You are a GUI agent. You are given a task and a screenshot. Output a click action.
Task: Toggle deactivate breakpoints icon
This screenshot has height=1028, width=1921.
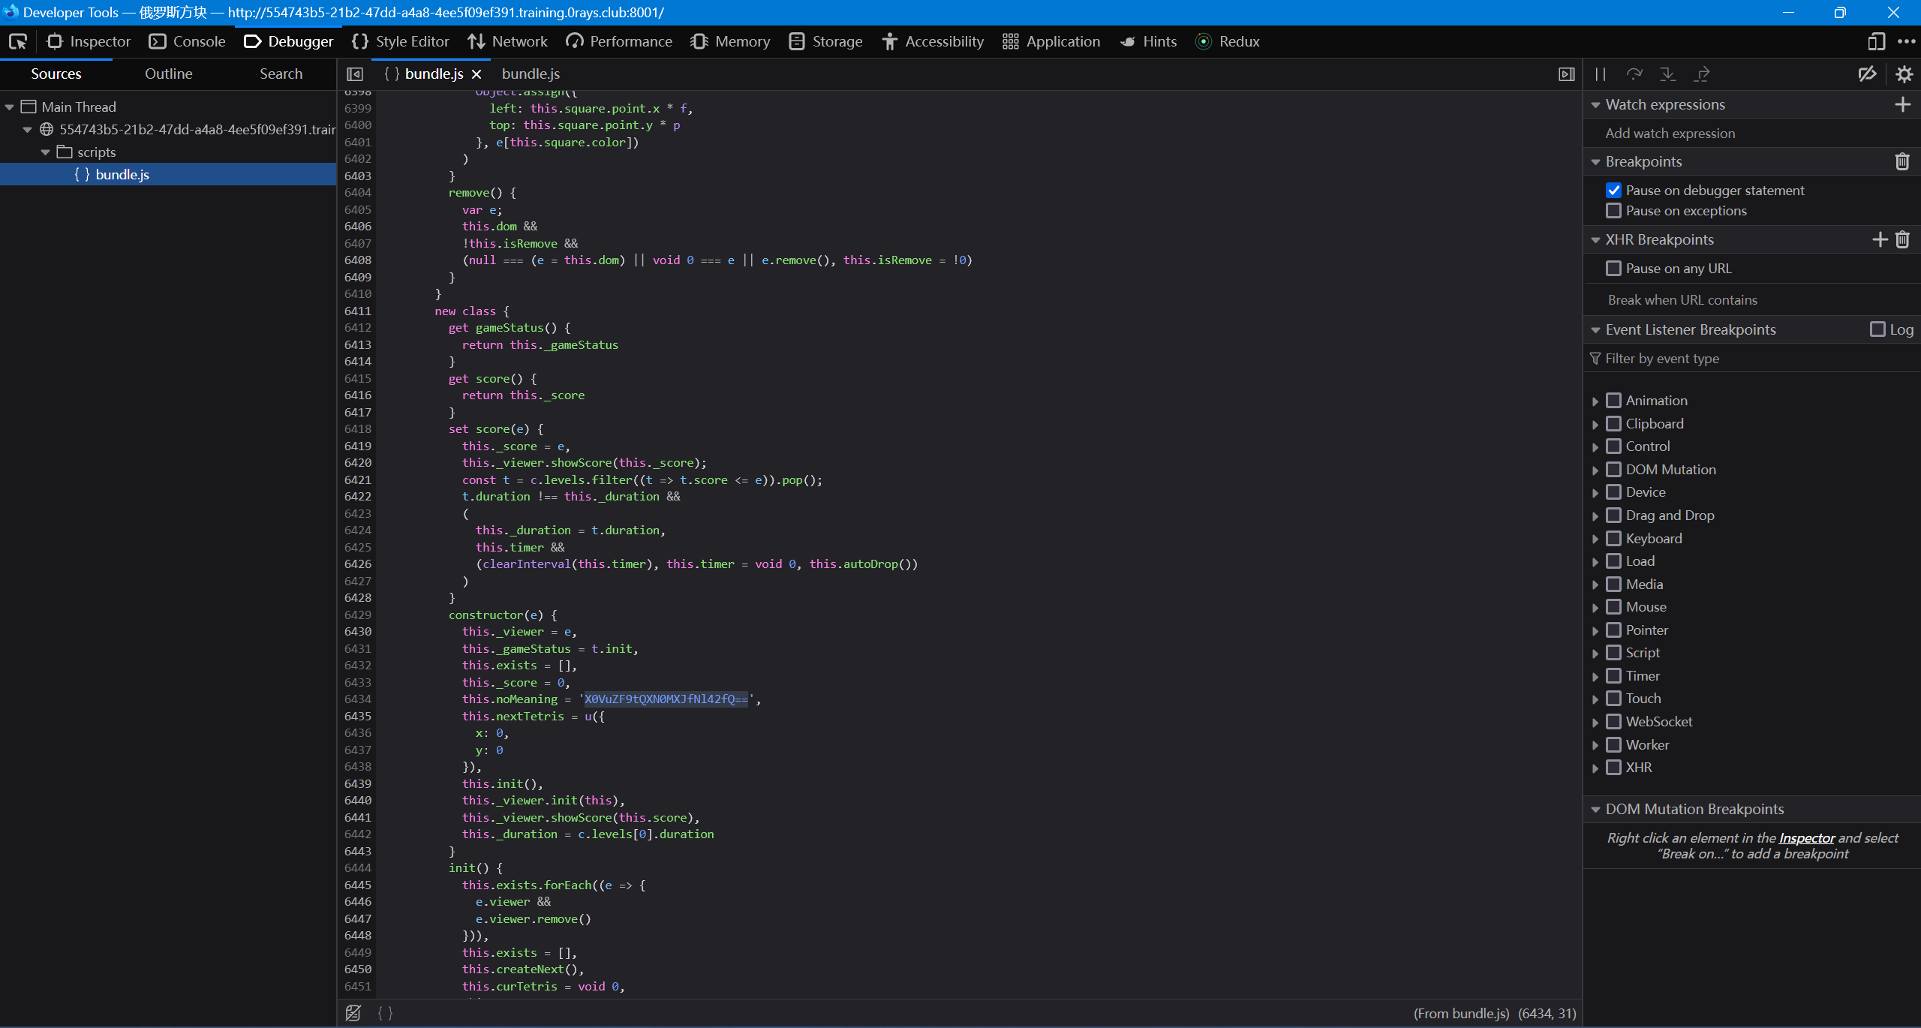(x=1867, y=74)
